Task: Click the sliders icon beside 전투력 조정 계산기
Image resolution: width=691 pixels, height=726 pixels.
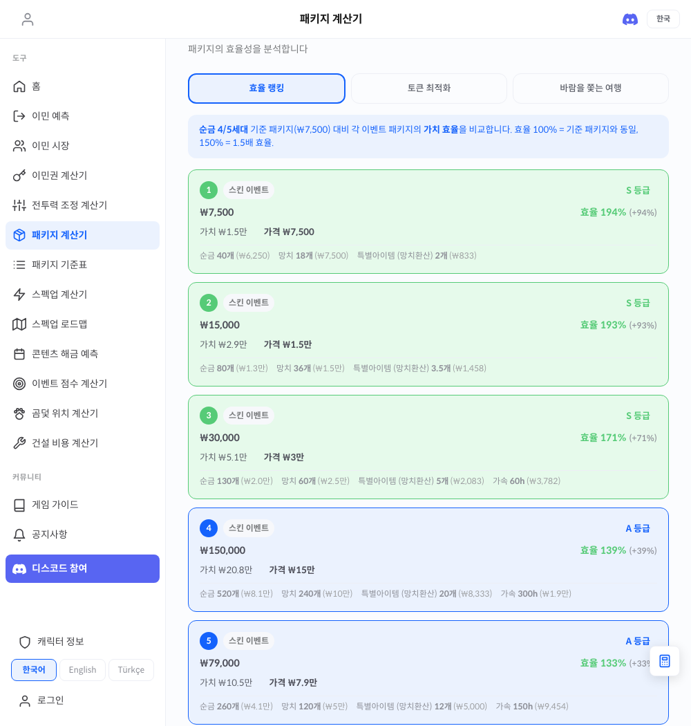Action: point(19,205)
